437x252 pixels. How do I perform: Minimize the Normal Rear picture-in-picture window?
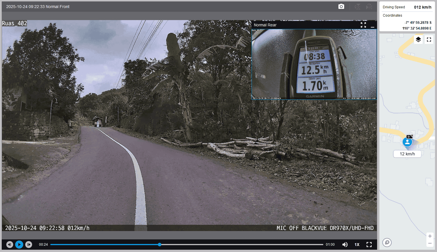pyautogui.click(x=373, y=25)
